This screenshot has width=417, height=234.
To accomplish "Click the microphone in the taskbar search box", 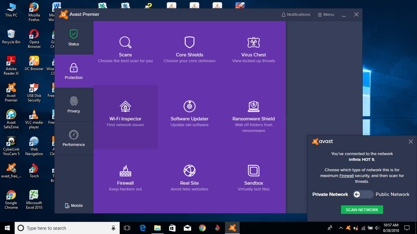I will point(113,228).
